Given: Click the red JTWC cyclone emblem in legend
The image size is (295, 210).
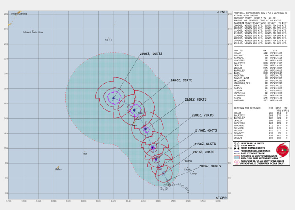Looking at the screenshot, I should coord(282,150).
